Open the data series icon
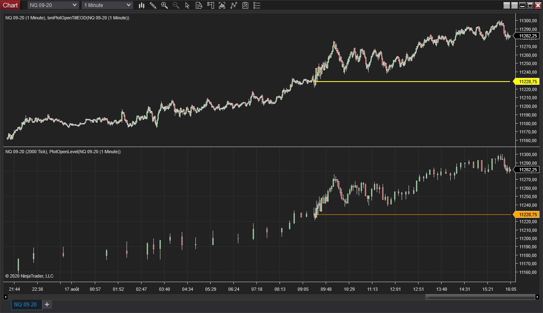This screenshot has width=543, height=313. tap(222, 5)
